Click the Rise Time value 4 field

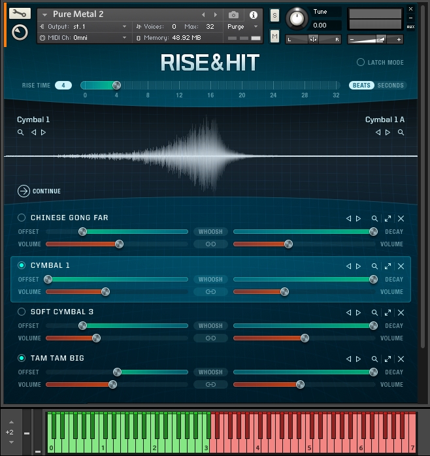[x=63, y=85]
